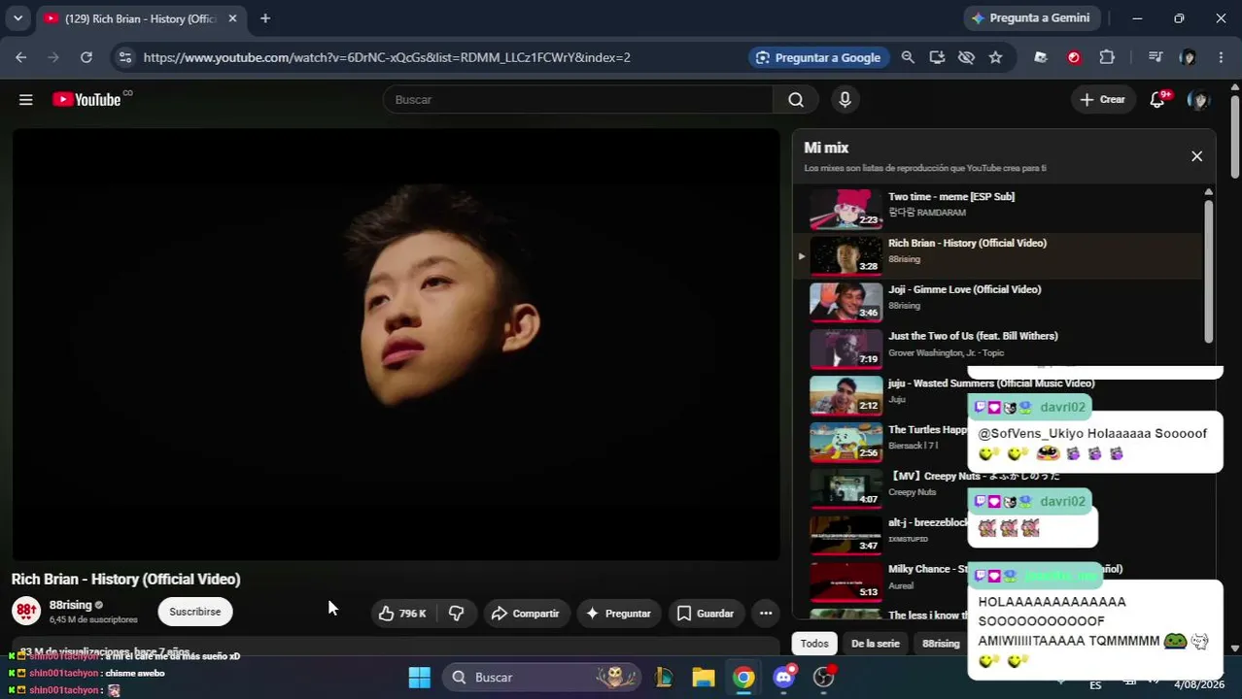This screenshot has width=1242, height=699.
Task: Subscribe with the Suscribirse button
Action: coord(195,612)
